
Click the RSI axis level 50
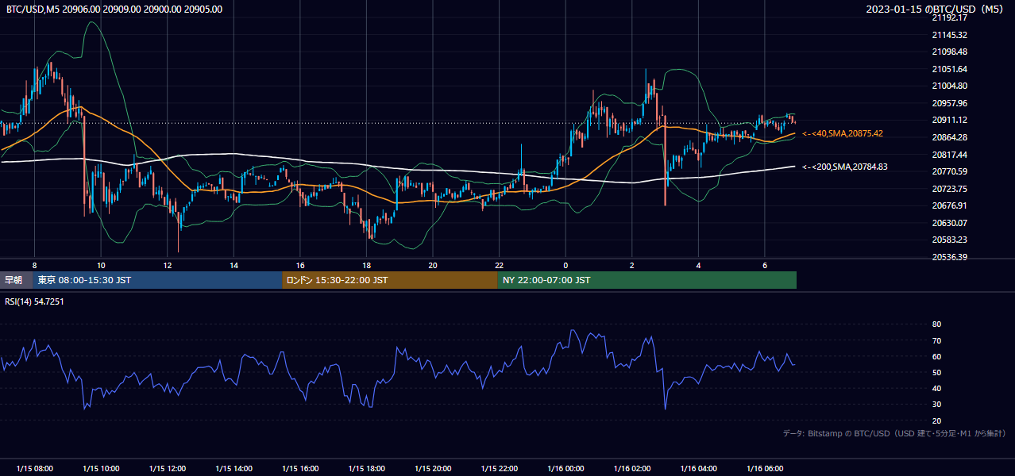tap(936, 372)
